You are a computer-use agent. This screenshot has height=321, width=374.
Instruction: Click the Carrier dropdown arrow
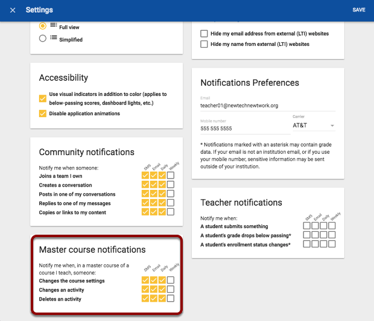(332, 126)
